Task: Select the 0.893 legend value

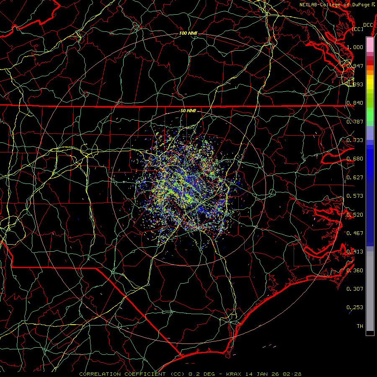Action: tap(355, 84)
